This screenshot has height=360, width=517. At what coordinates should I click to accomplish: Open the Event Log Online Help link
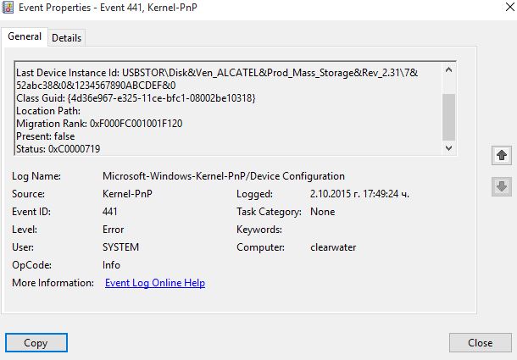(x=155, y=283)
